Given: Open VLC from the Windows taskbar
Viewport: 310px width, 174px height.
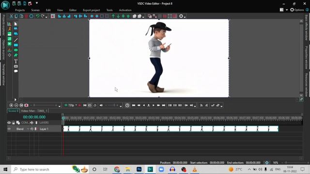Looking at the screenshot, I should pos(195,169).
